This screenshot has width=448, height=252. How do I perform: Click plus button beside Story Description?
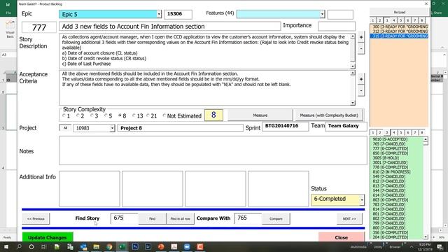pos(361,37)
